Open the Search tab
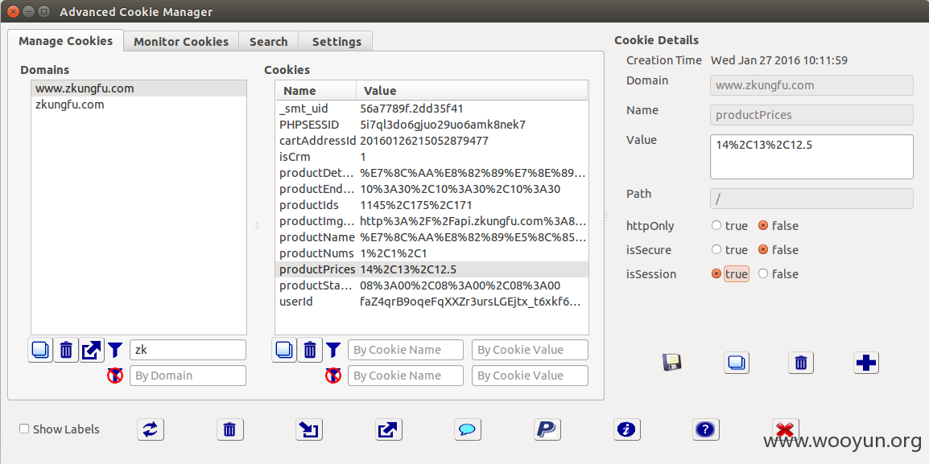 [x=268, y=42]
